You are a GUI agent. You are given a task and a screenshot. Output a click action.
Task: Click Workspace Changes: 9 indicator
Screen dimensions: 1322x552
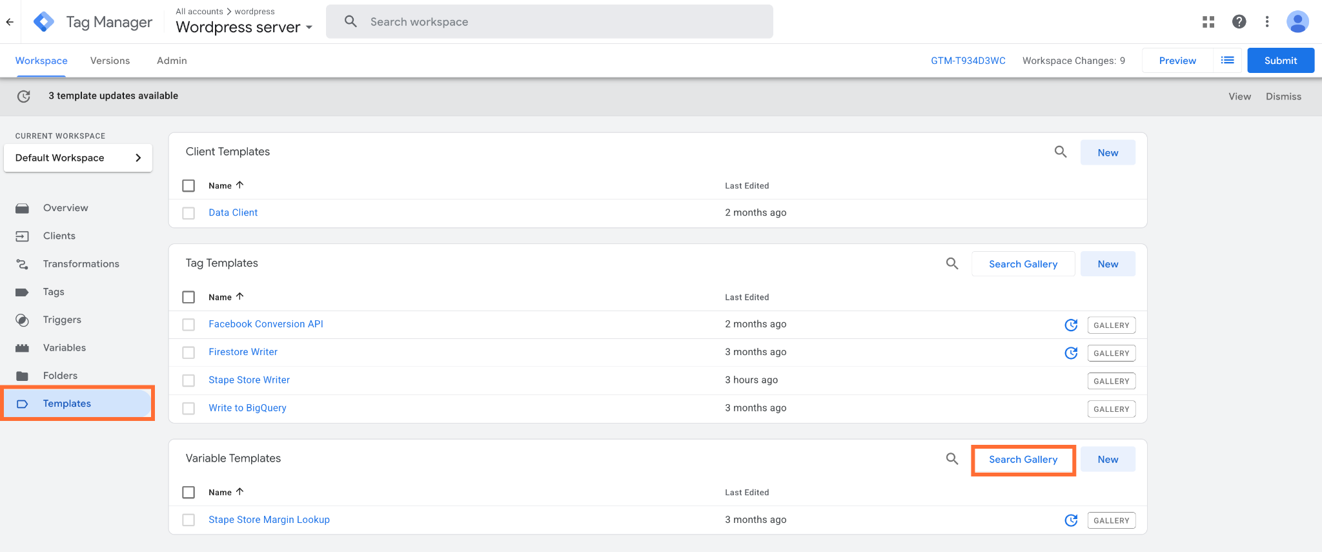tap(1073, 61)
